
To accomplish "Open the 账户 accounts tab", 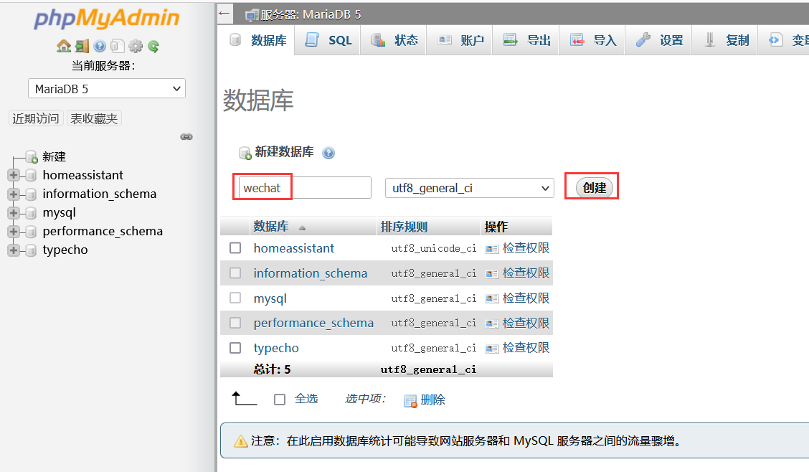I will pos(460,40).
